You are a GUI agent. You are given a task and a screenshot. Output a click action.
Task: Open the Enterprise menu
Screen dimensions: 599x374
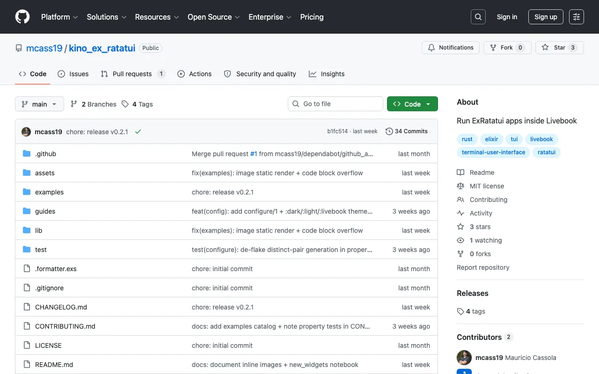coord(270,17)
